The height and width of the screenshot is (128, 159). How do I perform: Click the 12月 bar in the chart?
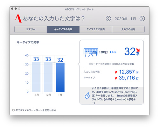(x=48, y=77)
